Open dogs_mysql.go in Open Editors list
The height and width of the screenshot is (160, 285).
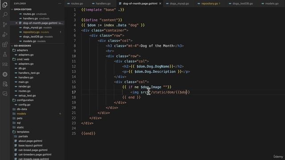click(33, 28)
